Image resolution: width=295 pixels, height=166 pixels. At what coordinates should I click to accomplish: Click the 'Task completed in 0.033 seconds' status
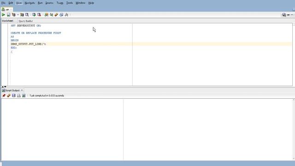[47, 95]
